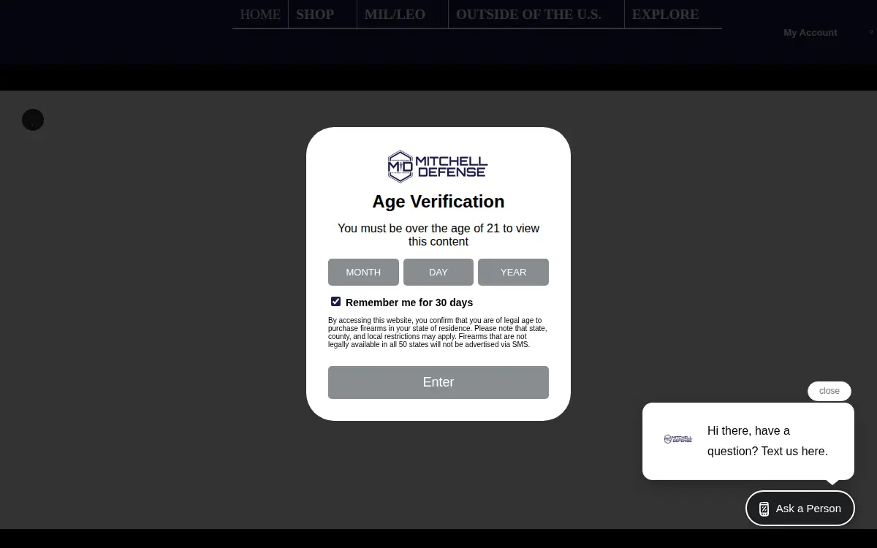The width and height of the screenshot is (877, 548).
Task: Uncheck Remember me for 30 days checkbox
Action: click(x=335, y=301)
